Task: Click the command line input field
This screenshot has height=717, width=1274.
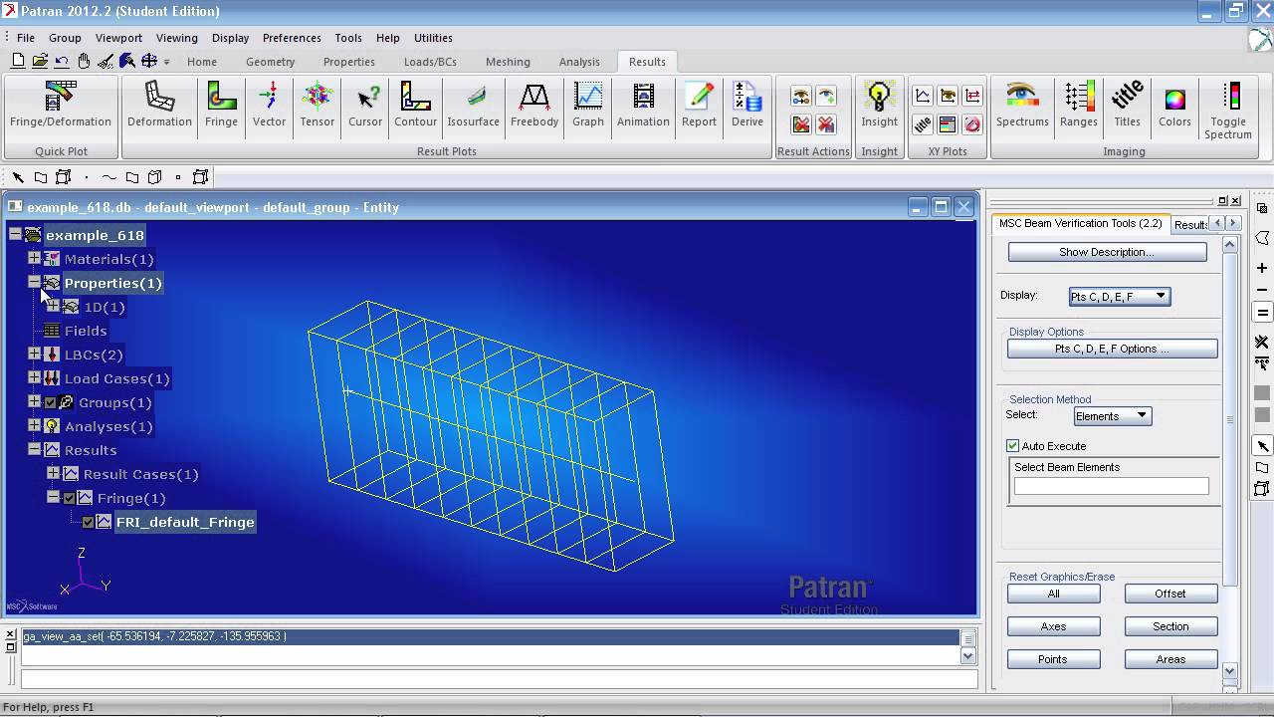Action: pos(500,679)
